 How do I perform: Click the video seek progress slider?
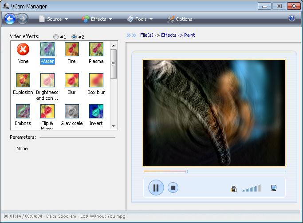click(x=214, y=171)
